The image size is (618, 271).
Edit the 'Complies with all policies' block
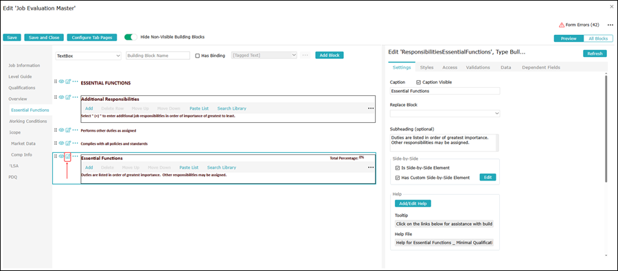click(x=68, y=143)
